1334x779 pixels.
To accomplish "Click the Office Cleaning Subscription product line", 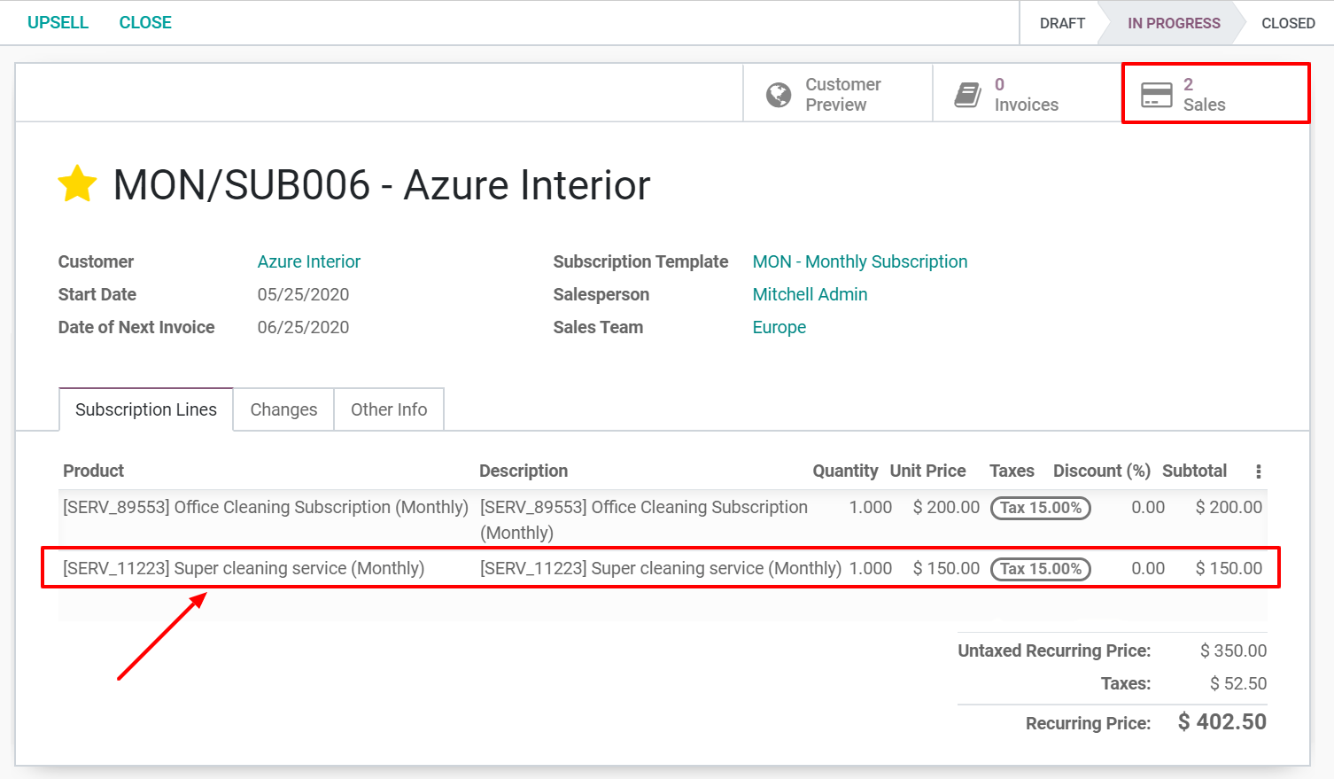I will tap(265, 507).
